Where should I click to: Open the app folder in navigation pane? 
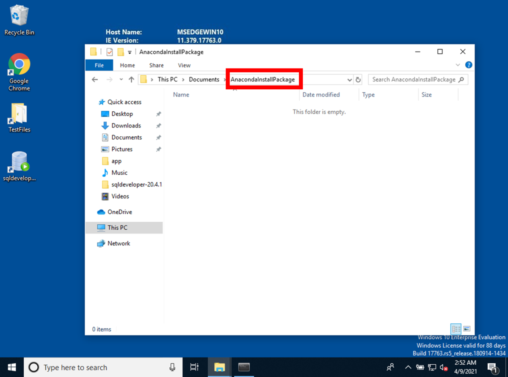point(116,161)
